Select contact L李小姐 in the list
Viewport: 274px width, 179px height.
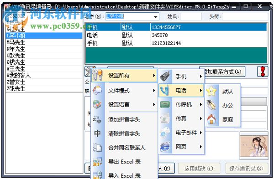click(44, 36)
